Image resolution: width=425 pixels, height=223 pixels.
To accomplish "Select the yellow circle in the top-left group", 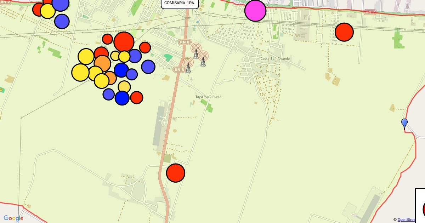I will [47, 11].
